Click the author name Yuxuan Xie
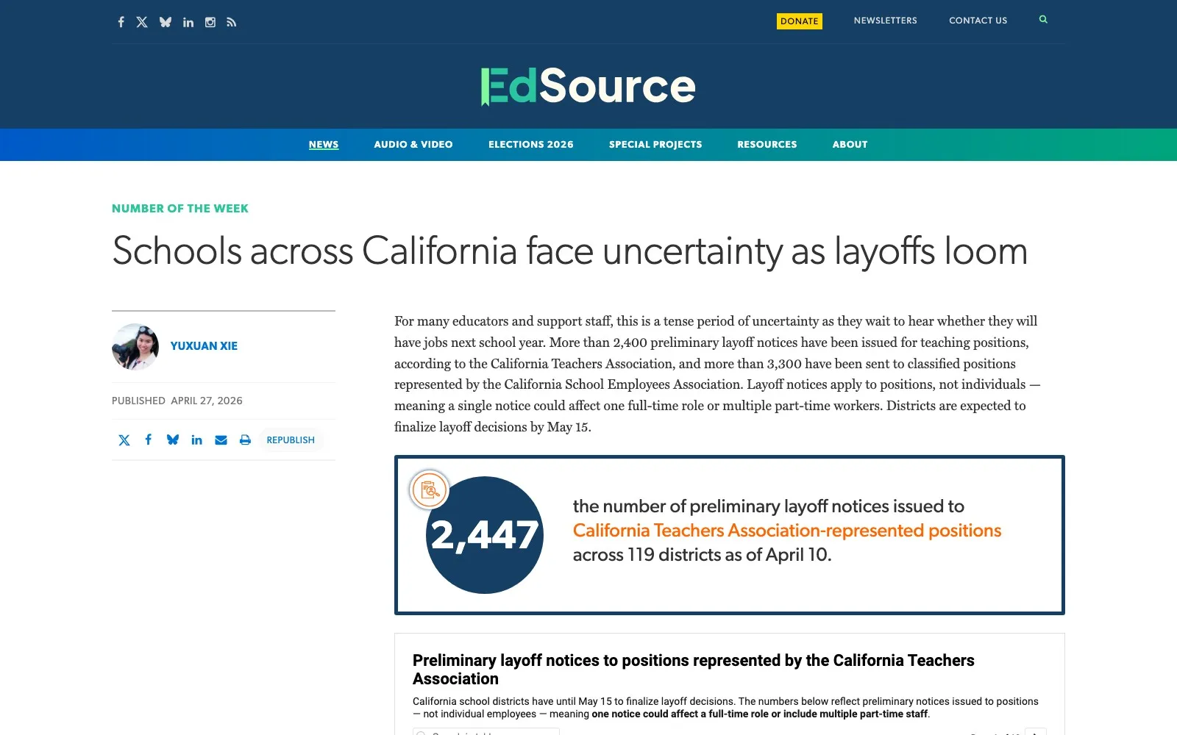This screenshot has height=735, width=1177. [204, 346]
